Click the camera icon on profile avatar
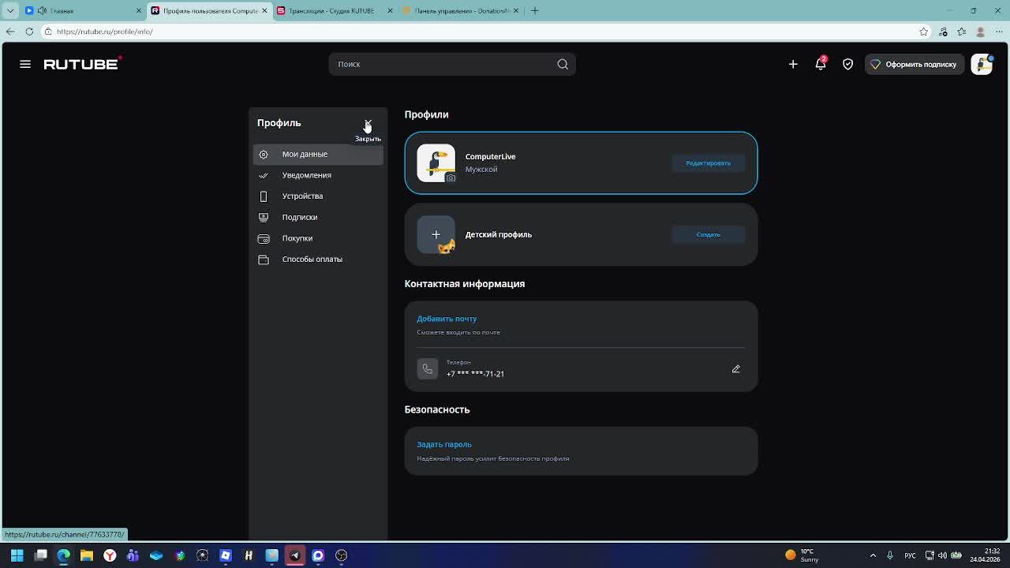The width and height of the screenshot is (1010, 568). (x=451, y=177)
